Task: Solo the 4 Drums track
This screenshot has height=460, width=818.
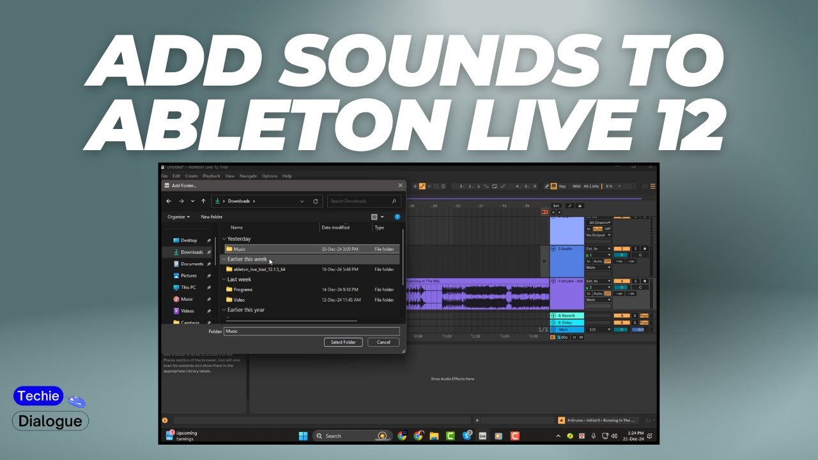Action: [635, 281]
